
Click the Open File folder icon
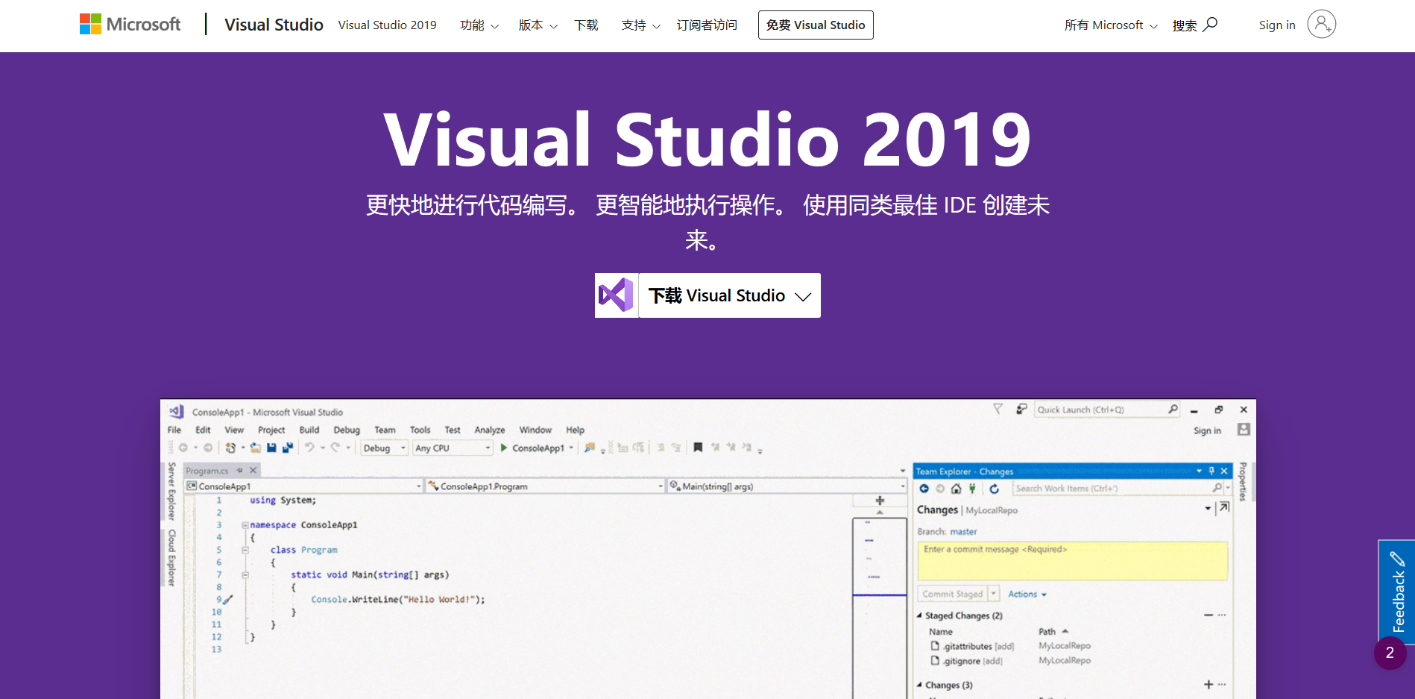(256, 448)
